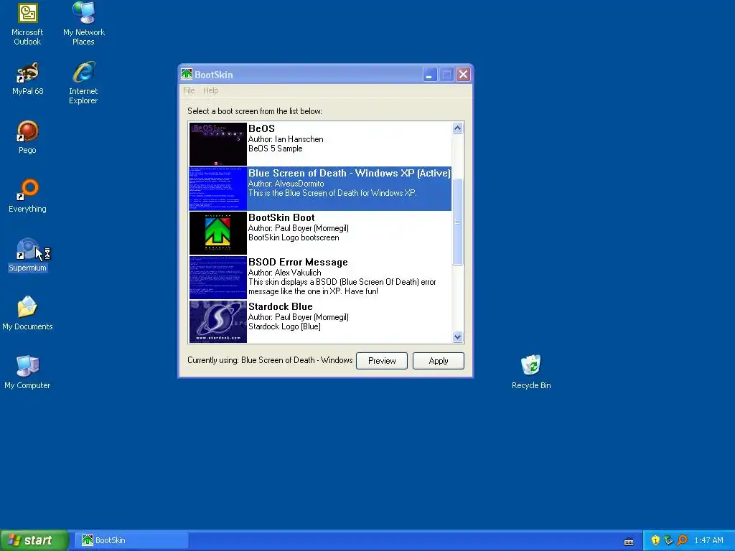735x551 pixels.
Task: Click the Preview button
Action: (382, 361)
